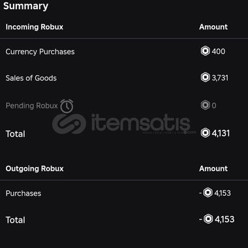This screenshot has height=248, width=248.
Task: Click the pending clock icon
Action: tap(67, 106)
